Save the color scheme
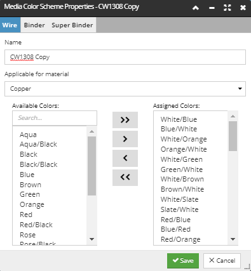Screen dimensions: 251x271 click(183, 261)
